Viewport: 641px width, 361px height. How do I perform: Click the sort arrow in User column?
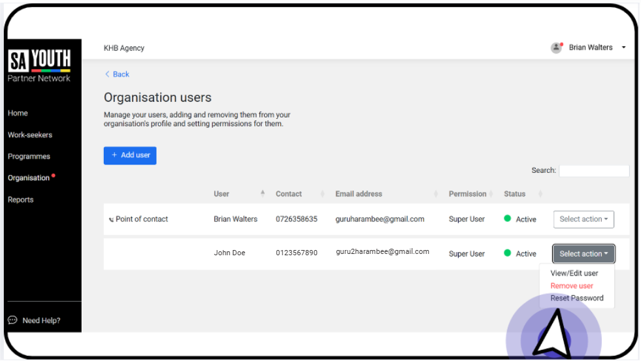[x=263, y=193]
